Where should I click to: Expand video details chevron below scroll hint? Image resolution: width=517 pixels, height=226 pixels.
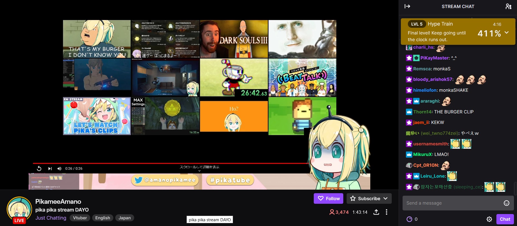(x=199, y=171)
